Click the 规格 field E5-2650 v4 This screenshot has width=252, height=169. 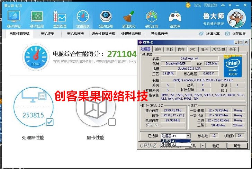coord(202,80)
